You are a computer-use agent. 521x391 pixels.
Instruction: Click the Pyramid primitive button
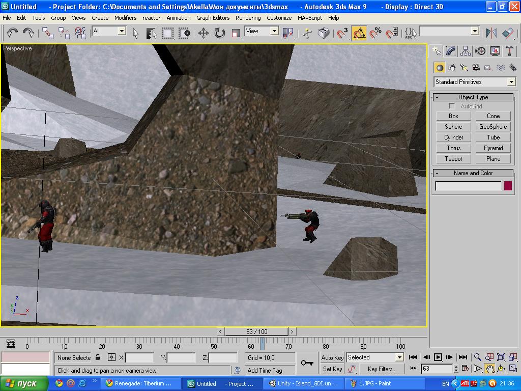493,148
